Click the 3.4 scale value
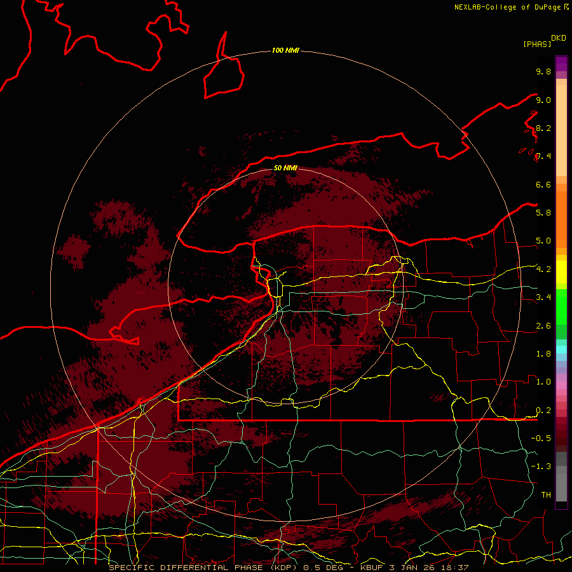The image size is (572, 572). click(543, 297)
